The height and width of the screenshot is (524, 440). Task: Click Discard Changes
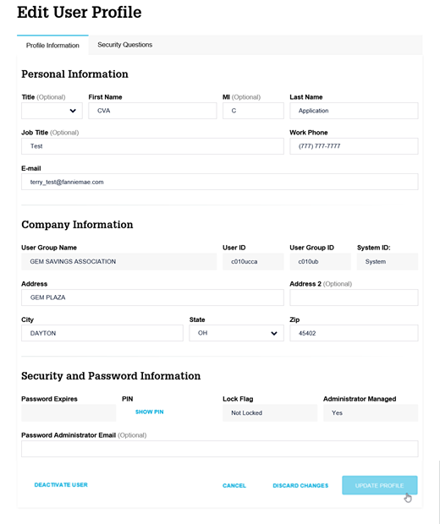(300, 485)
